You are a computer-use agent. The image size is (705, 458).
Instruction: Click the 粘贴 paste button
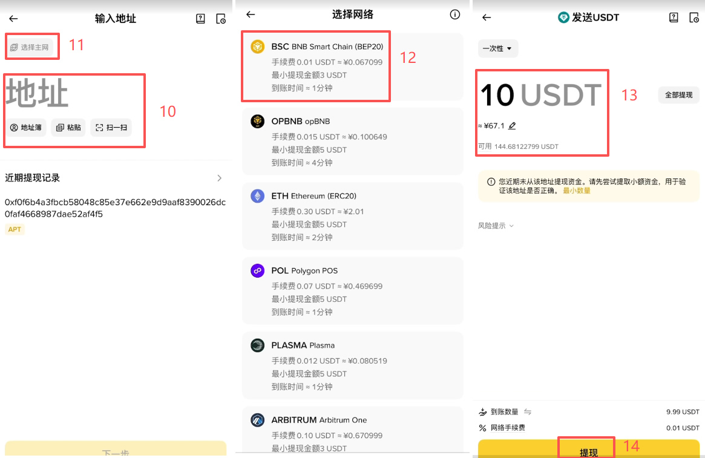pos(68,128)
